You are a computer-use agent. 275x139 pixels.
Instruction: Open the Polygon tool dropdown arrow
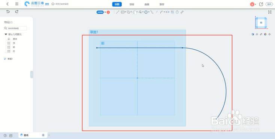click(149, 12)
